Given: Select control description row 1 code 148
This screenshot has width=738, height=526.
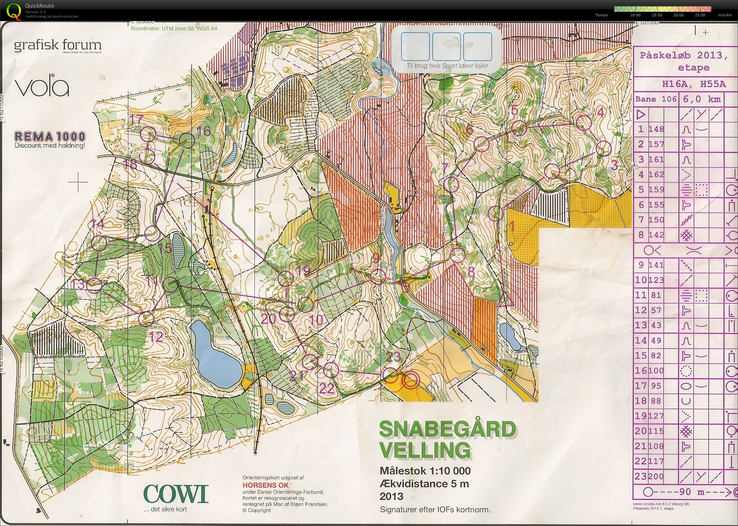Looking at the screenshot, I should coord(657,129).
